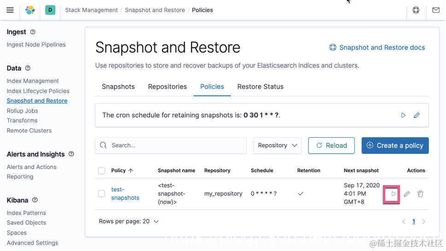Toggle the select-all policies checkbox

[x=102, y=170]
